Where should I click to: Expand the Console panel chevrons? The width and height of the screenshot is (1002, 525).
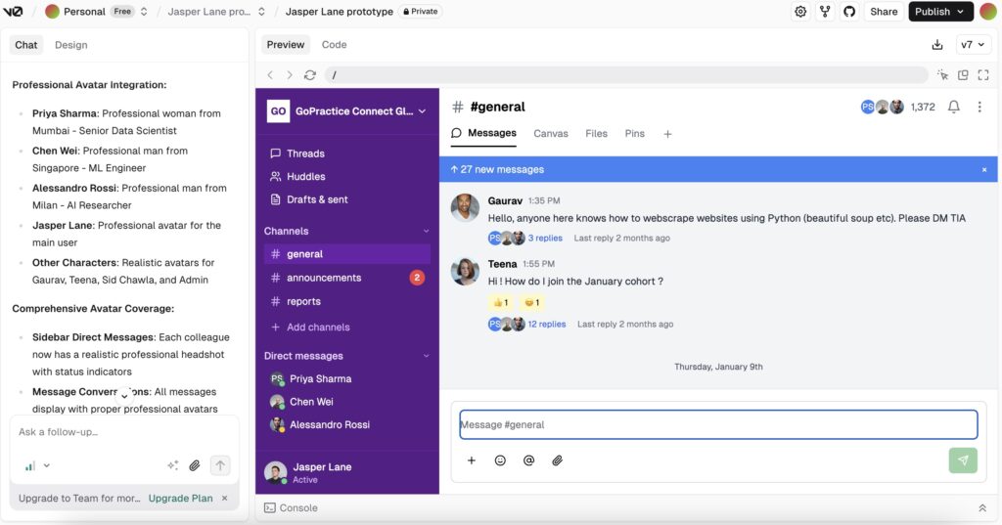(x=982, y=507)
